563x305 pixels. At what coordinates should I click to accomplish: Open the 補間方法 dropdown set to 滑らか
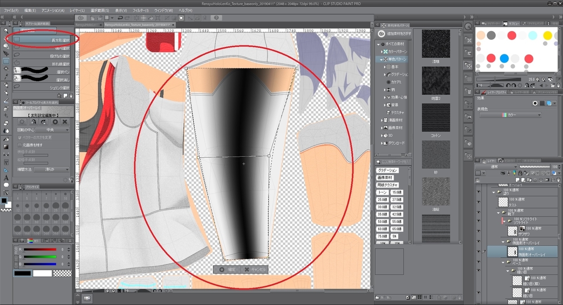point(52,169)
